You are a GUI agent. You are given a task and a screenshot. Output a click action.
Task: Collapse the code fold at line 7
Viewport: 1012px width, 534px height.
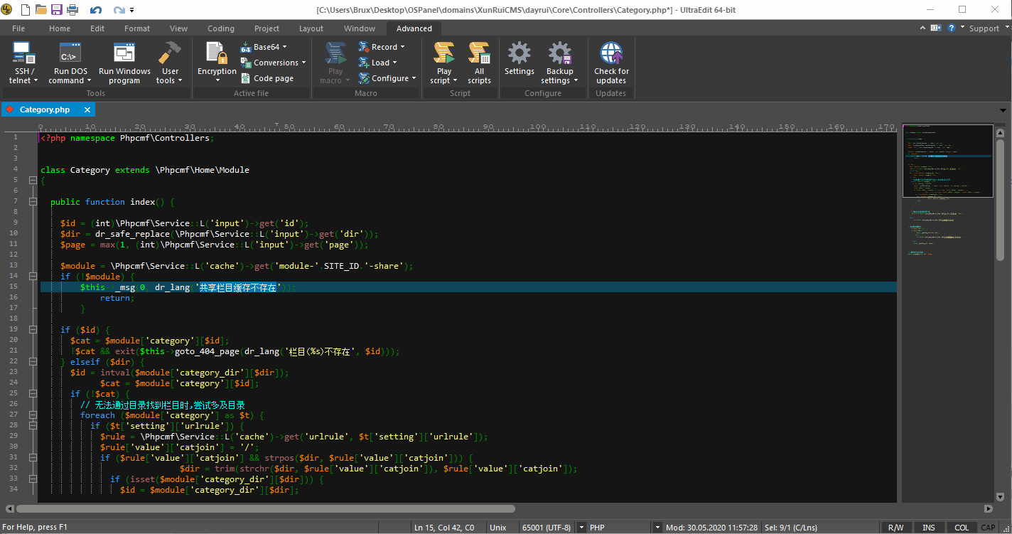coord(33,202)
